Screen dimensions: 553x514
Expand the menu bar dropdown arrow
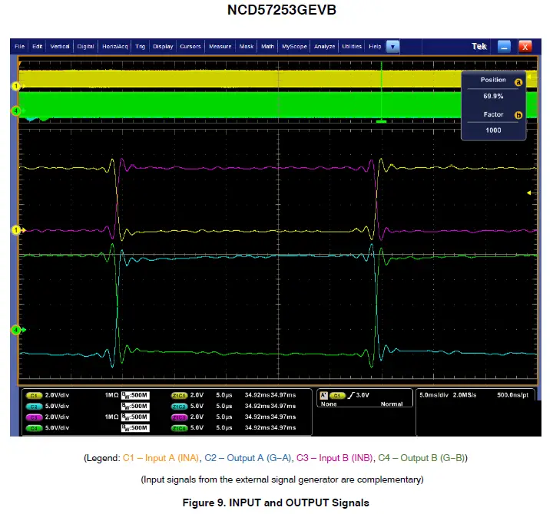393,47
